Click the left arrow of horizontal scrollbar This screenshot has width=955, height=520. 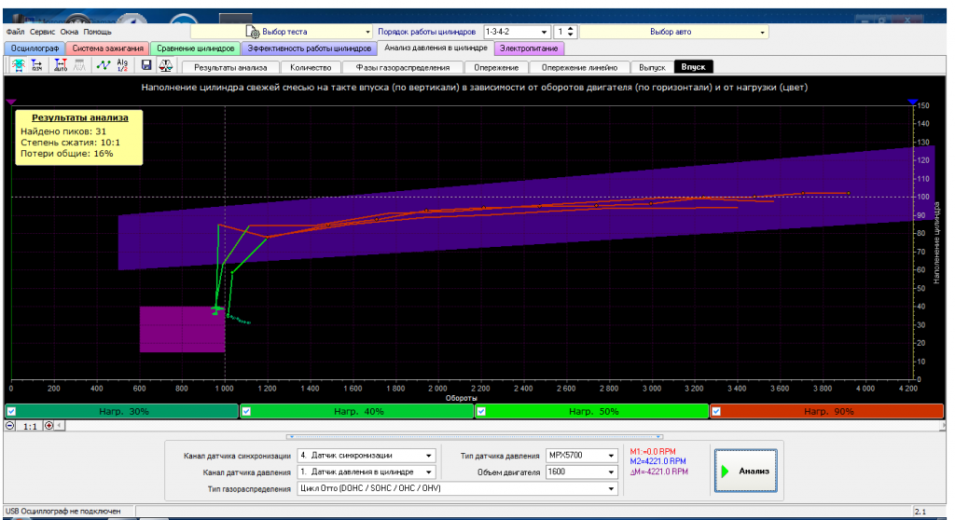click(60, 426)
